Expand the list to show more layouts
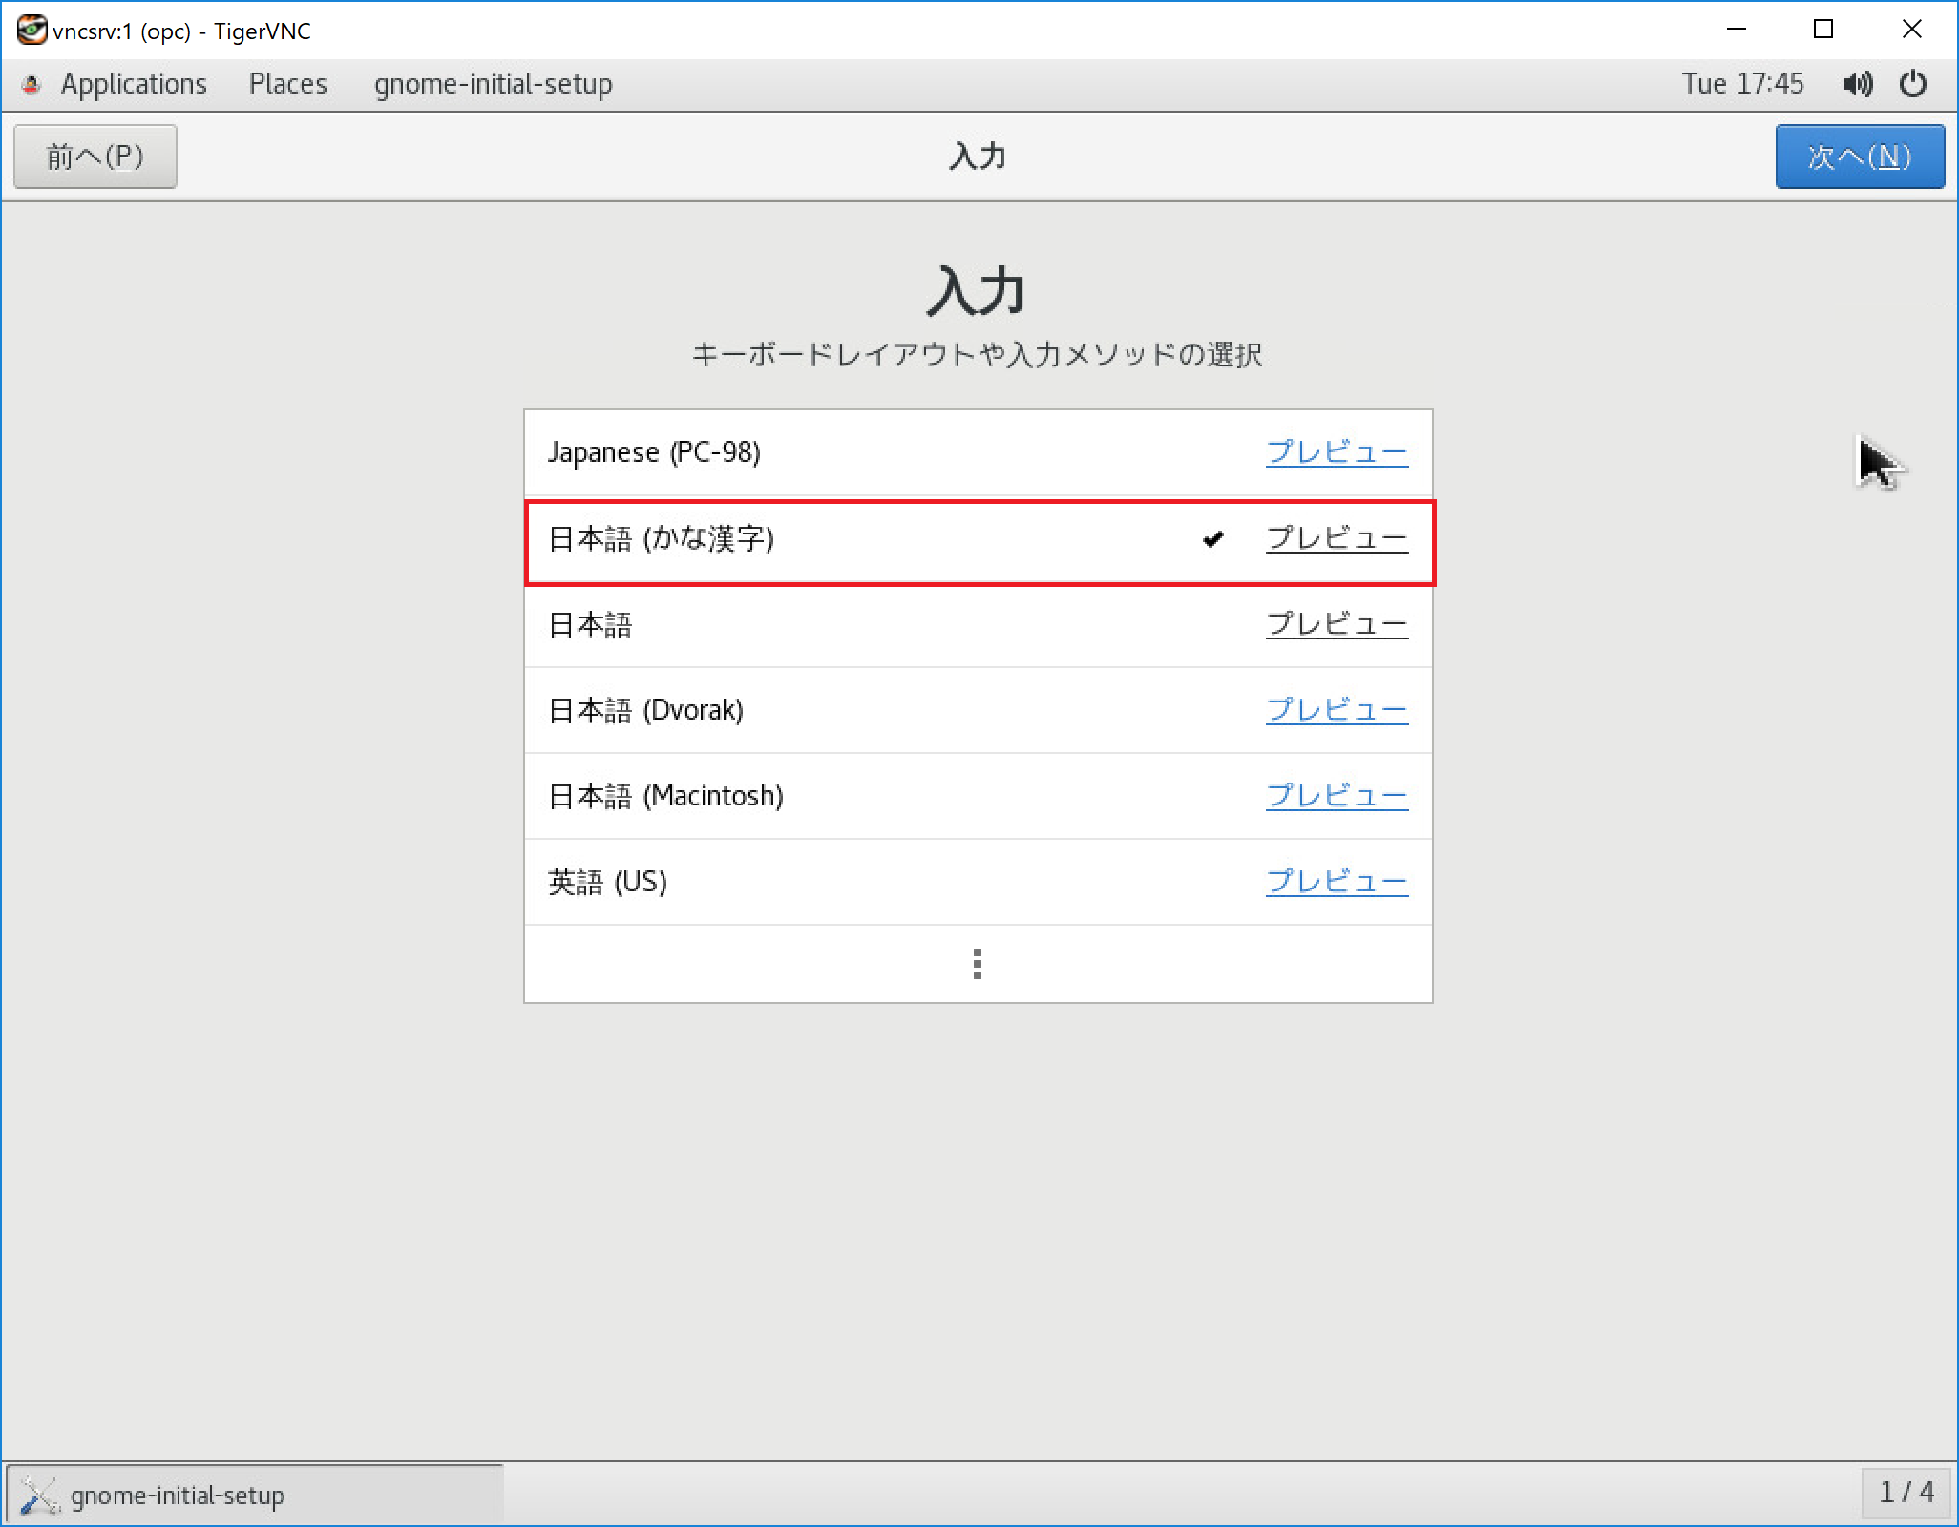This screenshot has width=1959, height=1527. point(977,964)
